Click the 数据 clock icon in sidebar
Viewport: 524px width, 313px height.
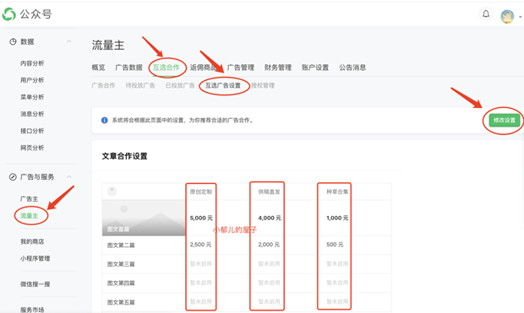13,41
